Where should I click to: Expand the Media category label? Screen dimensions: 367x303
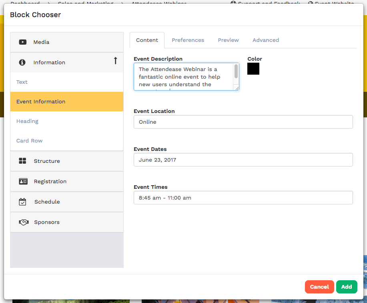coord(42,42)
